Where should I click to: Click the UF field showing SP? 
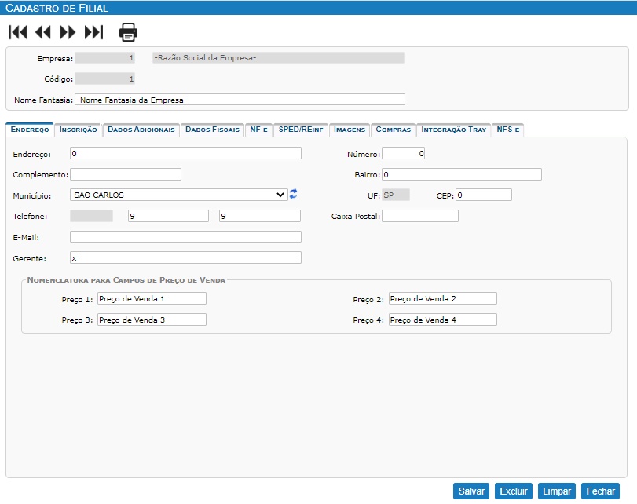(x=396, y=195)
